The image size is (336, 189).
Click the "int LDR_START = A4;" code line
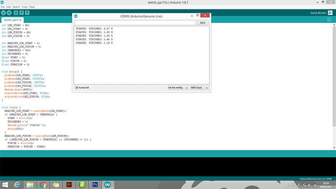(x=15, y=25)
